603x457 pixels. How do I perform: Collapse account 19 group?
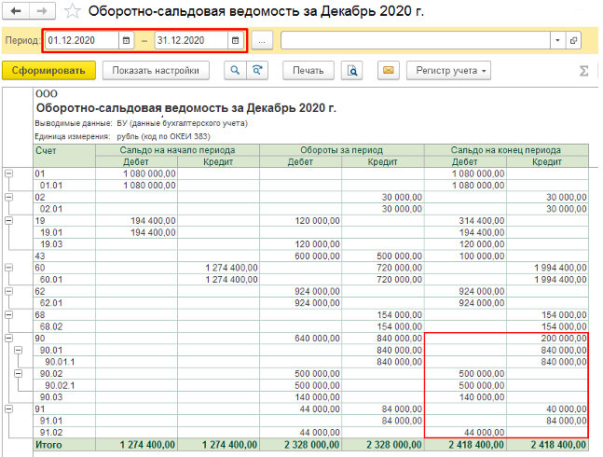pyautogui.click(x=8, y=220)
